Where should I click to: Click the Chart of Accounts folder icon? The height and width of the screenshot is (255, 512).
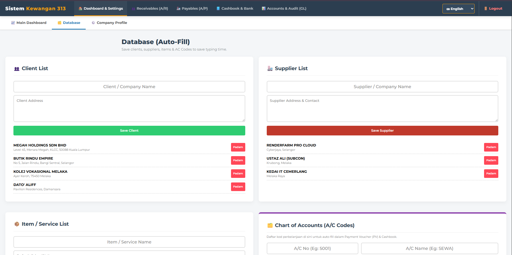[x=270, y=225]
